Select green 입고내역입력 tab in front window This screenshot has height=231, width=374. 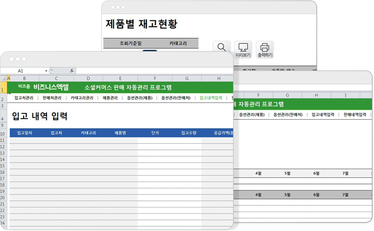point(211,98)
